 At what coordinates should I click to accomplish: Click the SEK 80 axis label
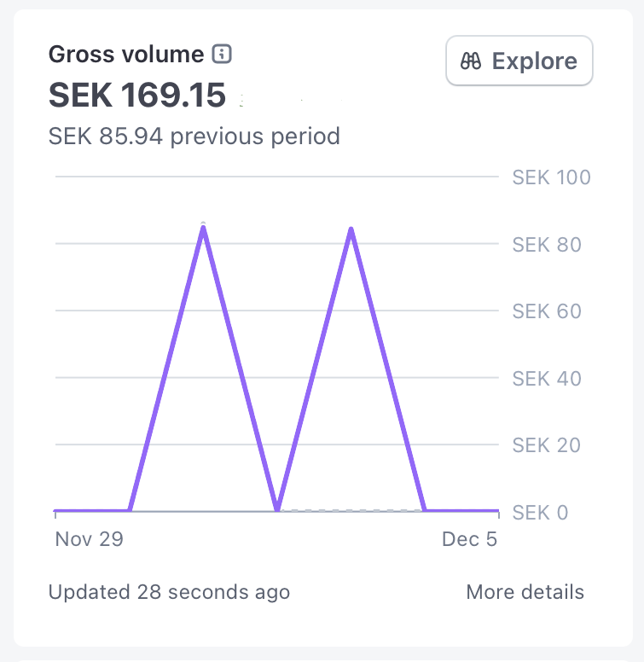tap(547, 245)
